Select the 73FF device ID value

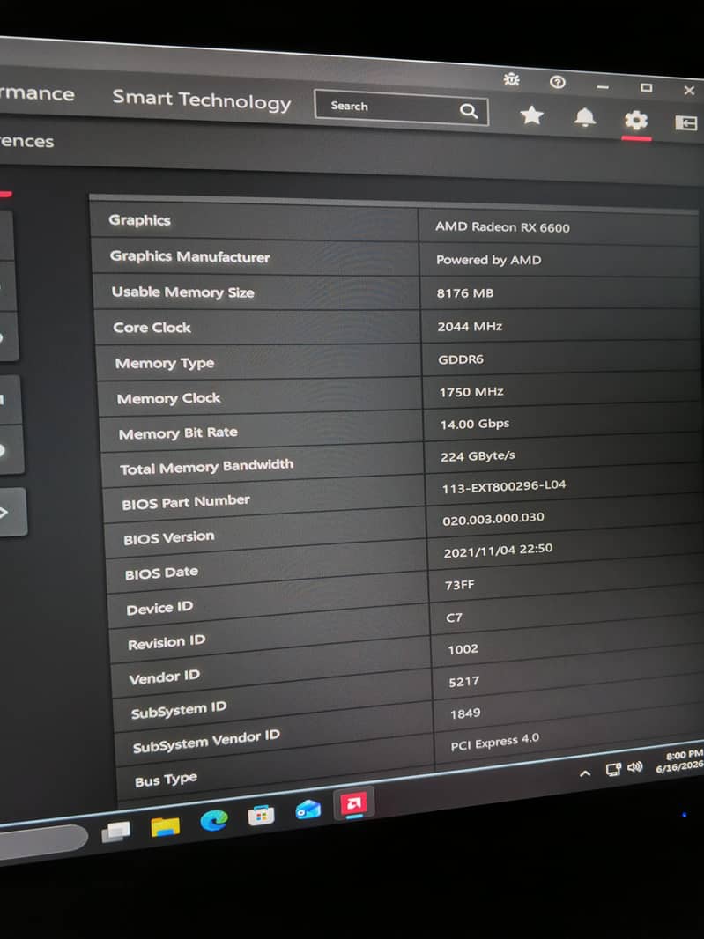(460, 585)
